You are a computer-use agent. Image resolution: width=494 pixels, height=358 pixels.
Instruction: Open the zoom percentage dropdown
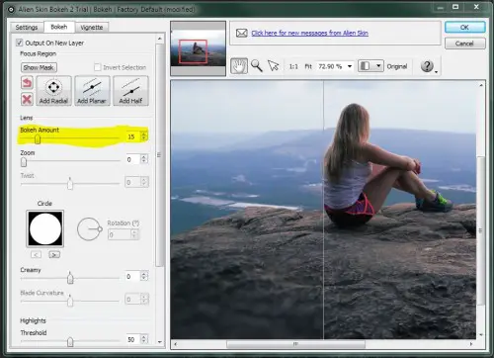pyautogui.click(x=350, y=66)
